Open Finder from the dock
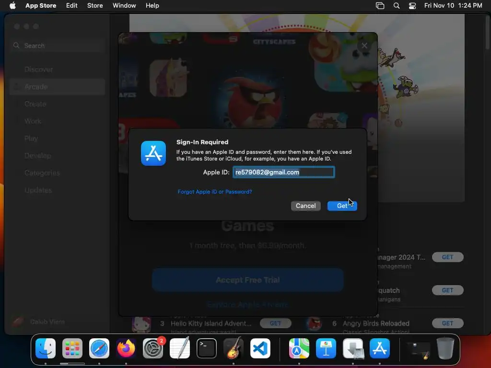This screenshot has height=368, width=491. point(46,348)
